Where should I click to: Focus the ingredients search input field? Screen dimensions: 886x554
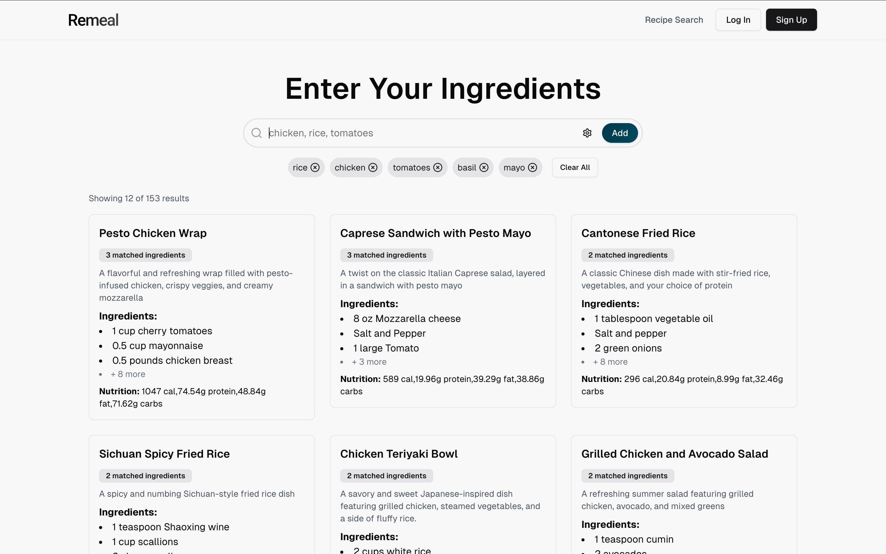click(423, 133)
